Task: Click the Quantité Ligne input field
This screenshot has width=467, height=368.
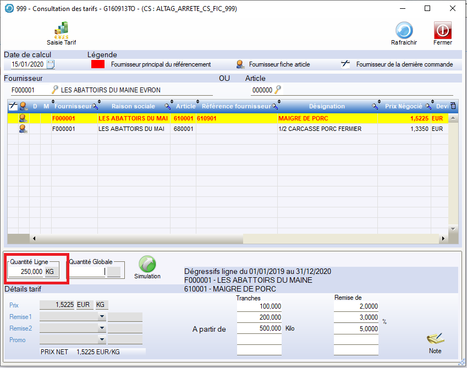Action: point(26,272)
